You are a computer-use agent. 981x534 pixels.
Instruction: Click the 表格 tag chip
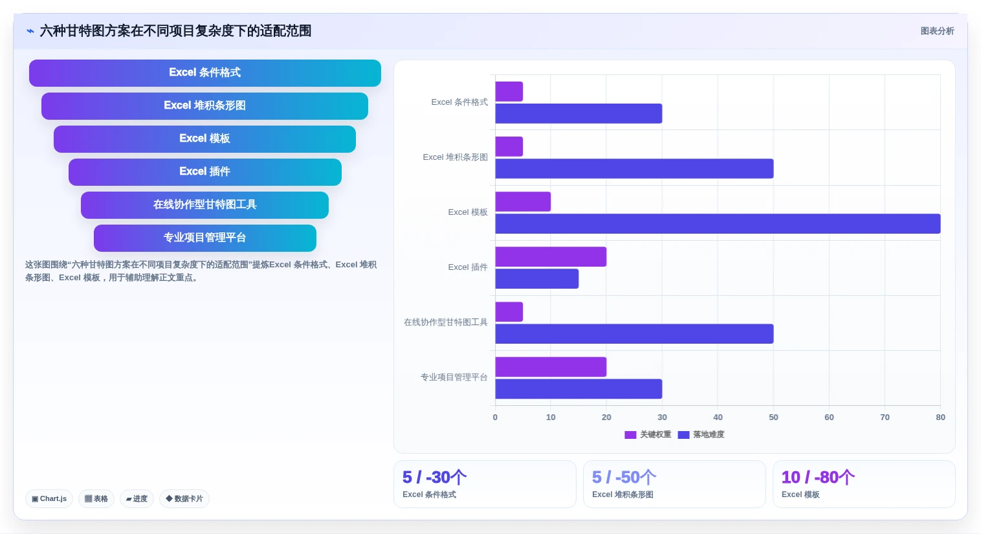pyautogui.click(x=96, y=499)
